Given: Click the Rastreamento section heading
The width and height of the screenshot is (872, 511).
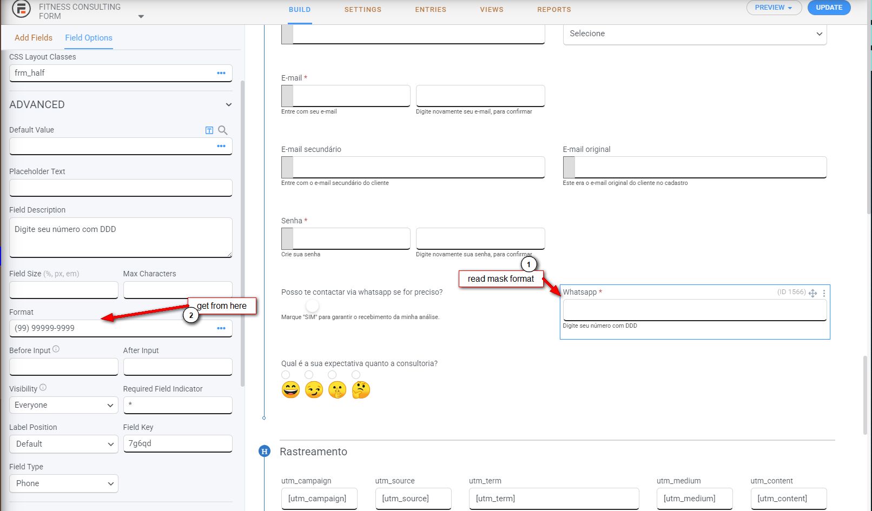Looking at the screenshot, I should pyautogui.click(x=313, y=452).
